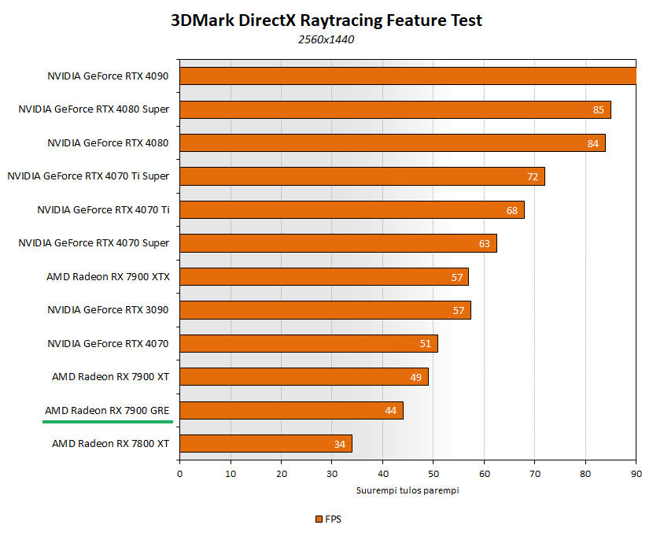Click the x-axis tick label 30
Image resolution: width=653 pixels, height=536 pixels.
click(x=332, y=474)
